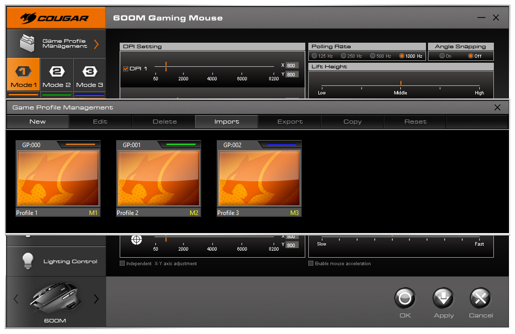Screen dimensions: 515x334
Task: Click the OK circle icon
Action: point(405,299)
